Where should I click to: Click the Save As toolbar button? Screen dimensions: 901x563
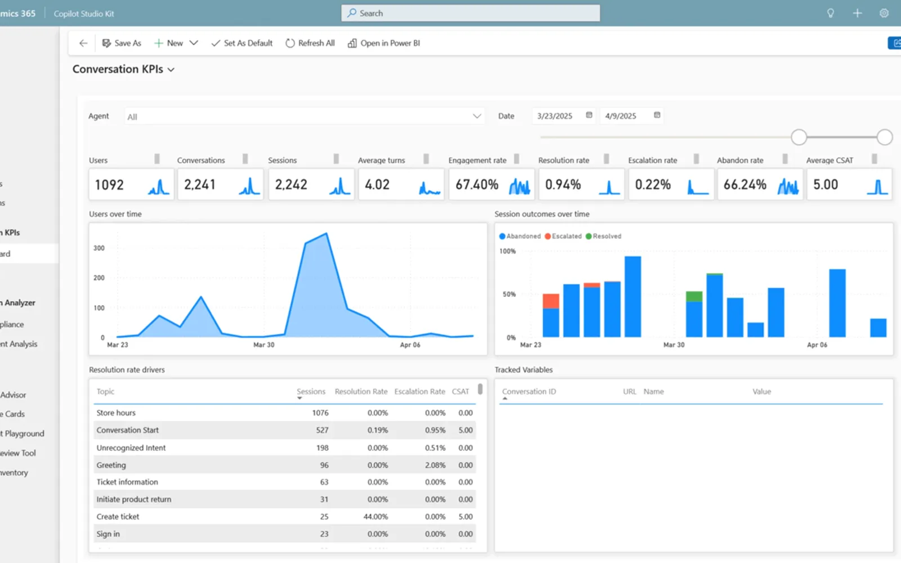click(x=122, y=43)
